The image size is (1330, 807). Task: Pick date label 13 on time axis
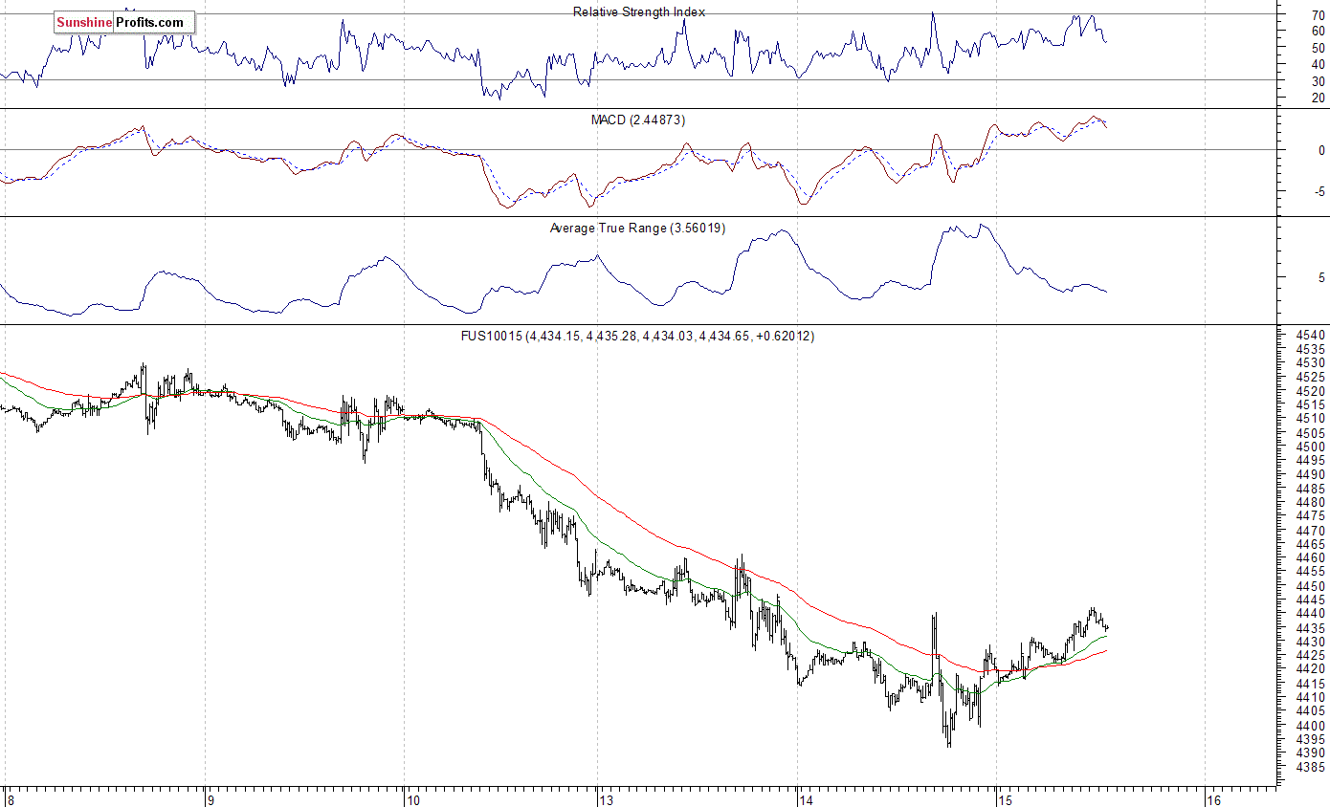point(607,799)
